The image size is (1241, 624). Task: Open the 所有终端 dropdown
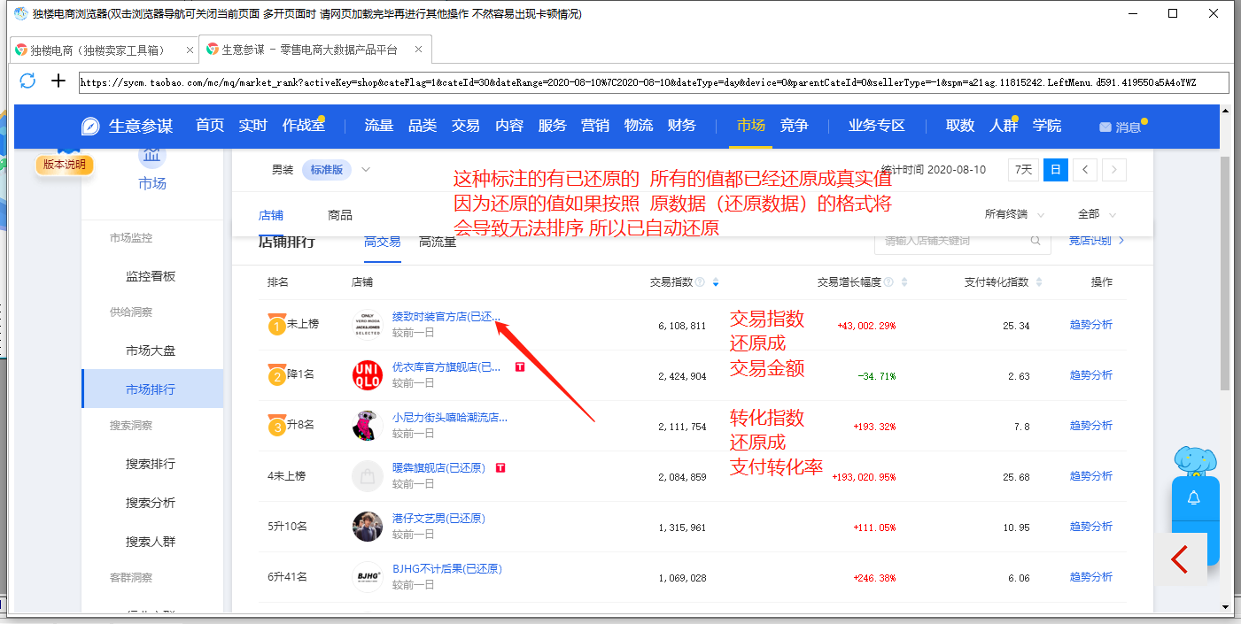[1014, 214]
